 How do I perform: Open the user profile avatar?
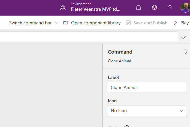point(185,8)
